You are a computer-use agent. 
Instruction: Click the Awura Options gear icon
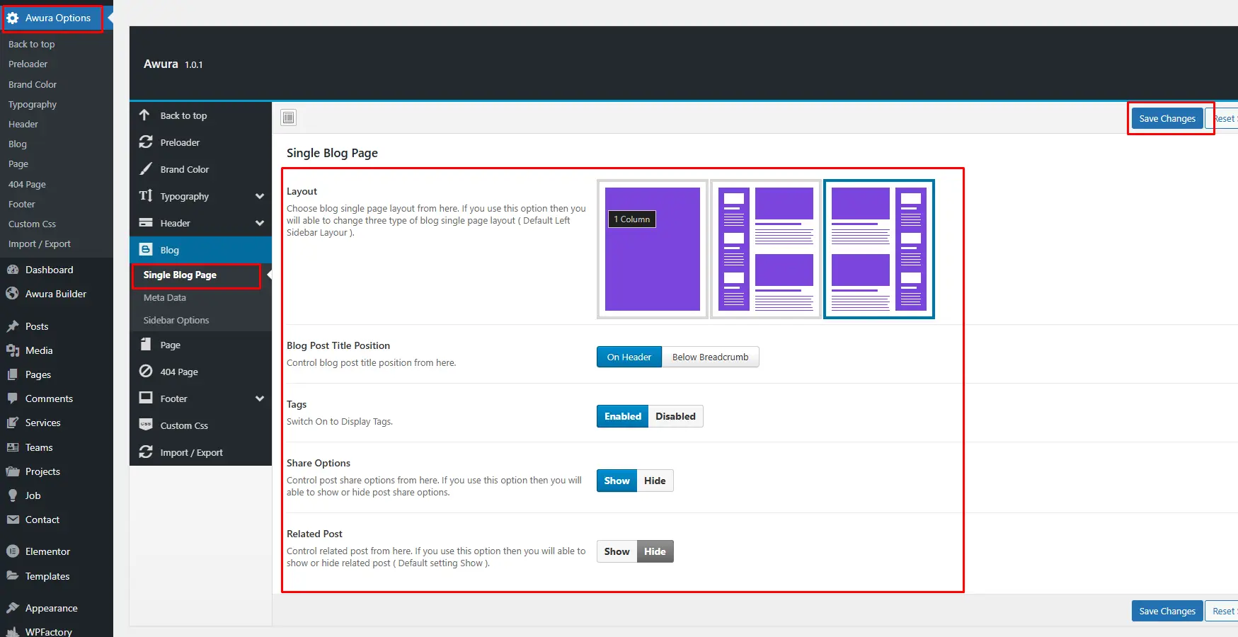(13, 18)
